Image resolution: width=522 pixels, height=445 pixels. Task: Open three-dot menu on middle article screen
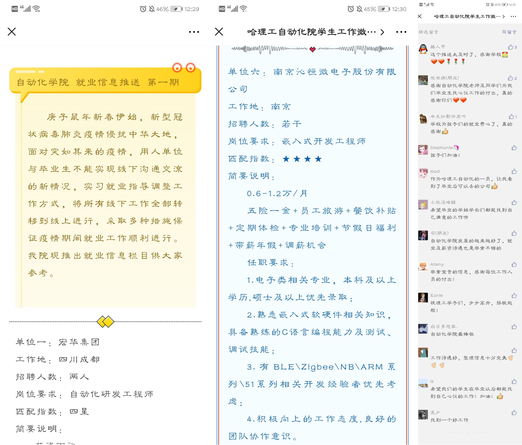coord(401,32)
